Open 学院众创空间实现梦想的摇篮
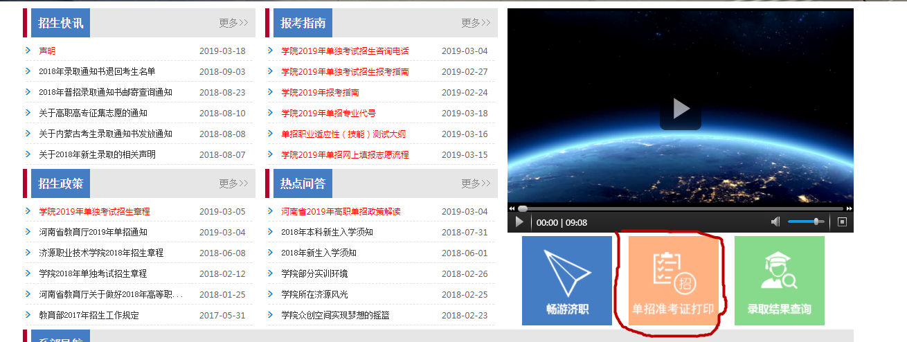Screen dimensions: 907x342 (x=335, y=316)
